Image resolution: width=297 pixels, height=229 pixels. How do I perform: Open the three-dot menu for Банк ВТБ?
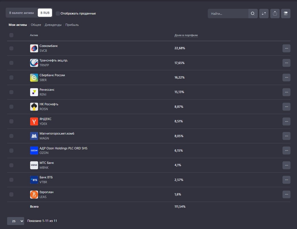[x=286, y=180]
